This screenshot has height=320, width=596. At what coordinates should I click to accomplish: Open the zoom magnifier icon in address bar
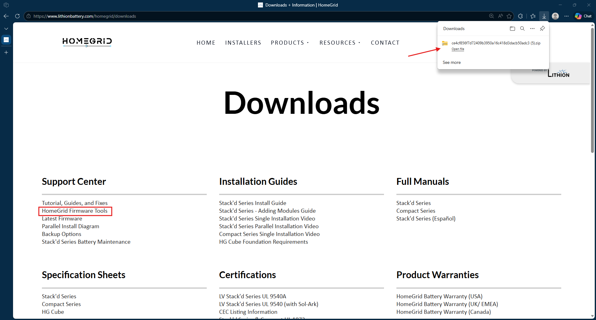pos(491,16)
